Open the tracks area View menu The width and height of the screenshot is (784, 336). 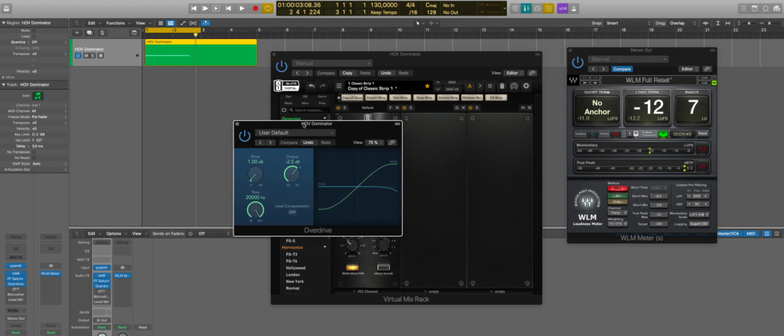142,23
